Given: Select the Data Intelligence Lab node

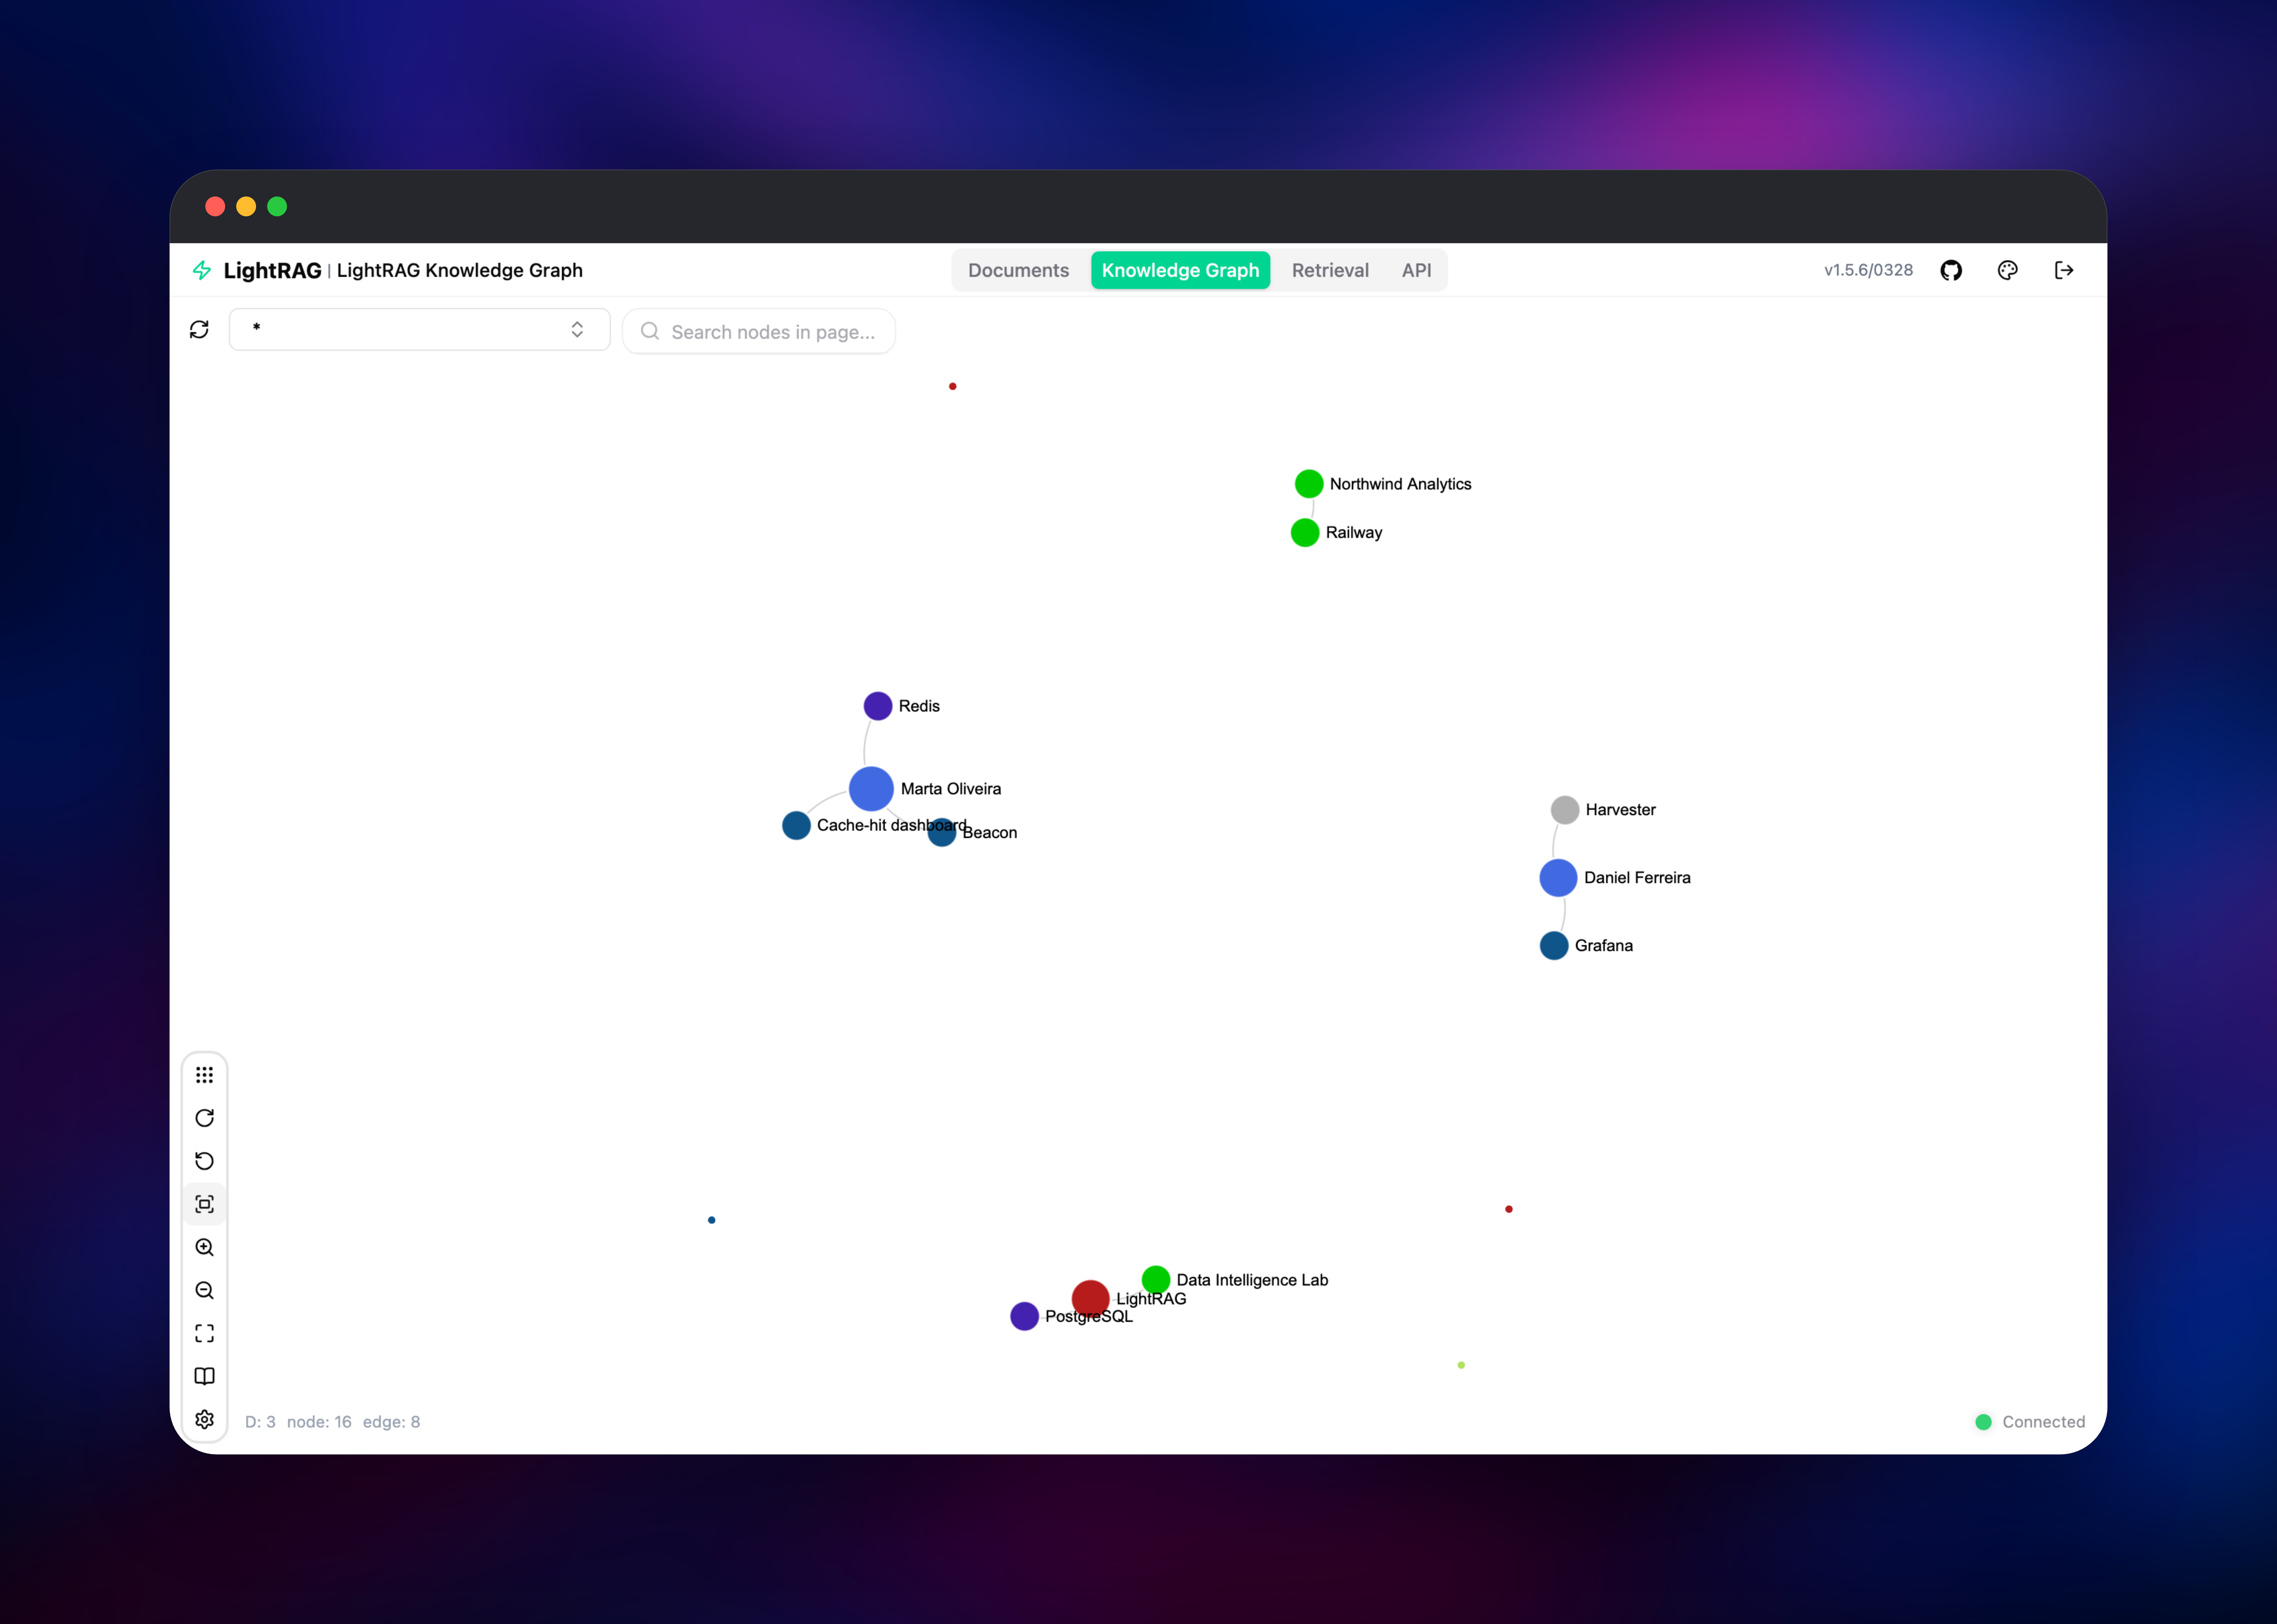Looking at the screenshot, I should [1156, 1280].
